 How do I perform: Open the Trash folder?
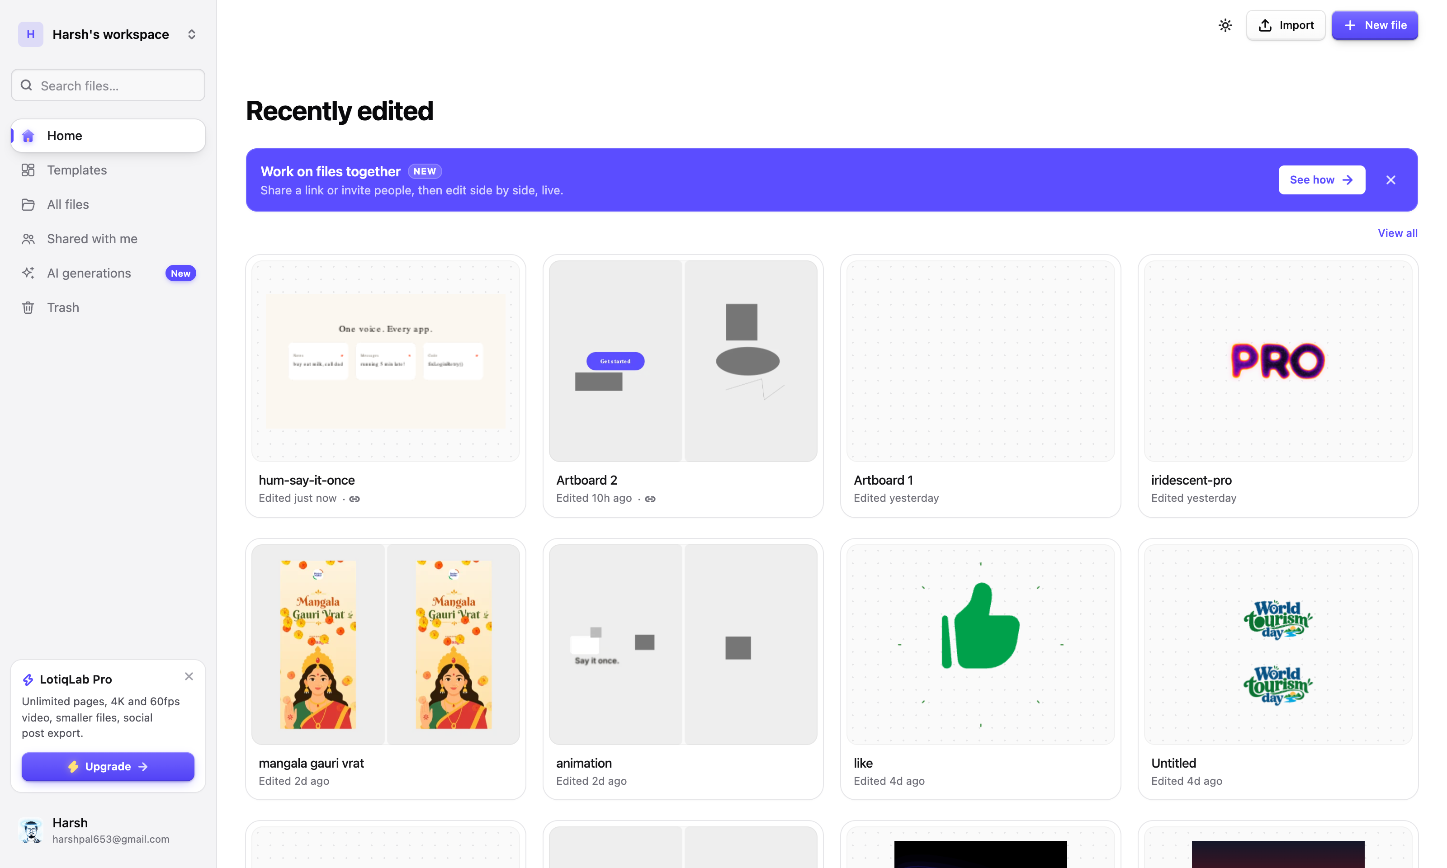(x=108, y=308)
